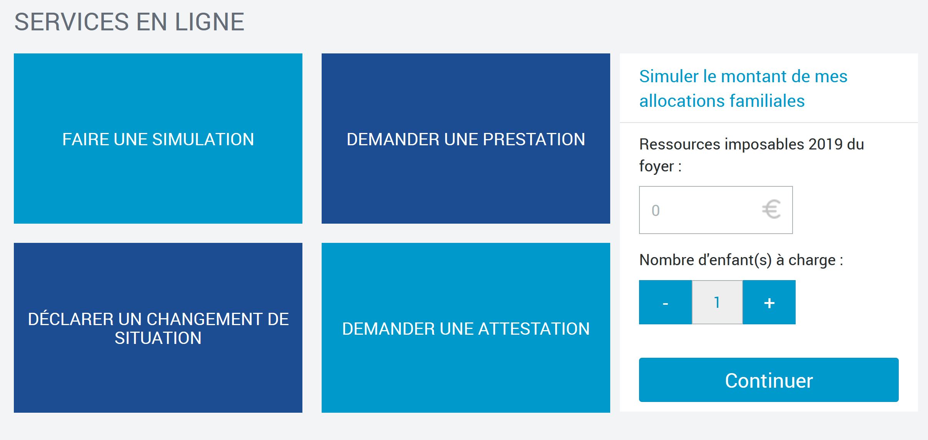Click the number 1 between stepper buttons
Viewport: 928px width, 440px height.
coord(717,302)
